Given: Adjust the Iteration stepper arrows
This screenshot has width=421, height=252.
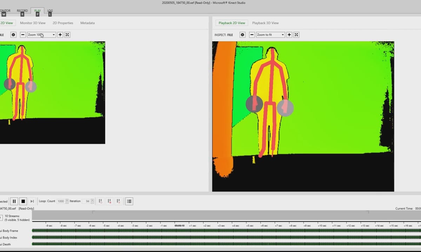Looking at the screenshot, I should point(92,201).
